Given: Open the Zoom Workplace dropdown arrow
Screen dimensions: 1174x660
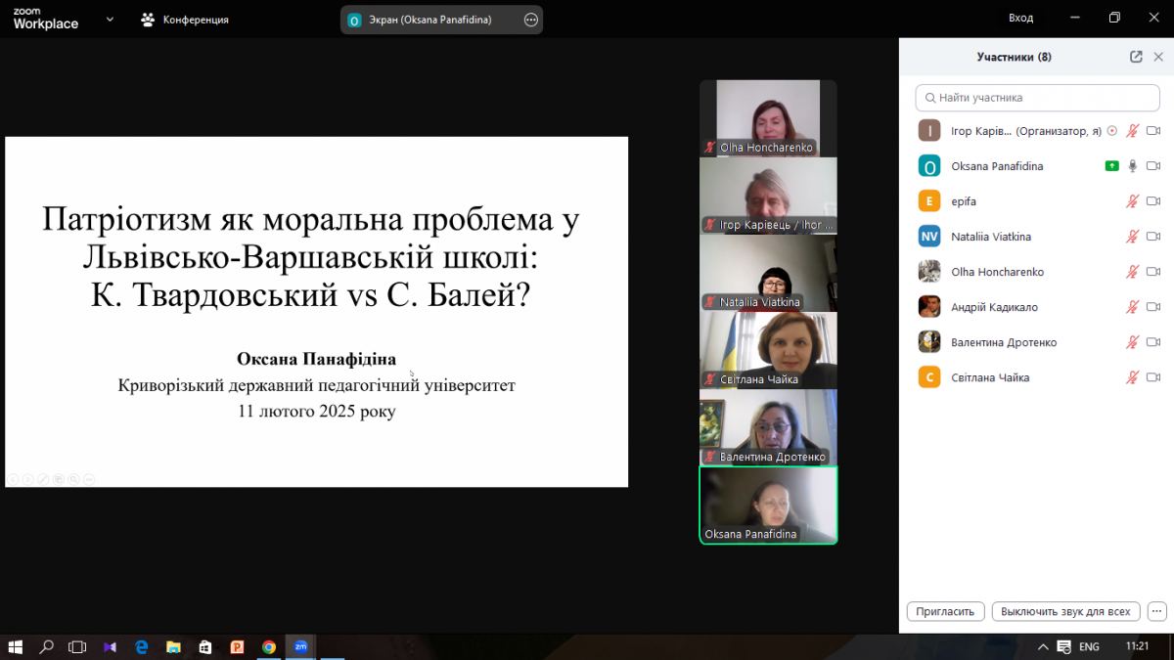Looking at the screenshot, I should pos(109,19).
